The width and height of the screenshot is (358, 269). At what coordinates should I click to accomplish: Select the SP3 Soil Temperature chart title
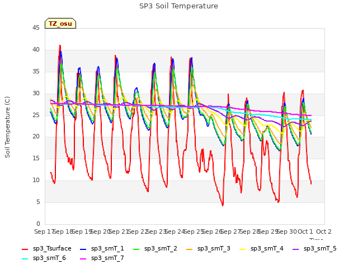pos(178,6)
